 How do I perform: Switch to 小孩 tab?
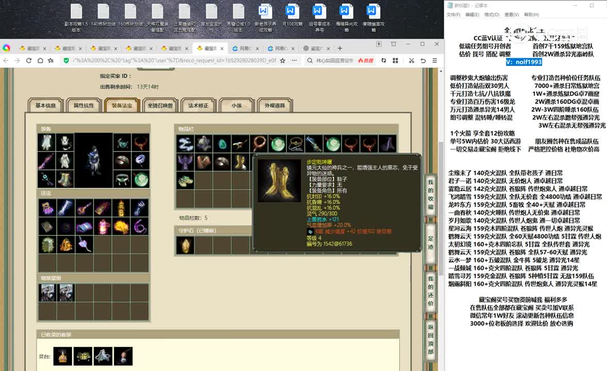pos(237,105)
